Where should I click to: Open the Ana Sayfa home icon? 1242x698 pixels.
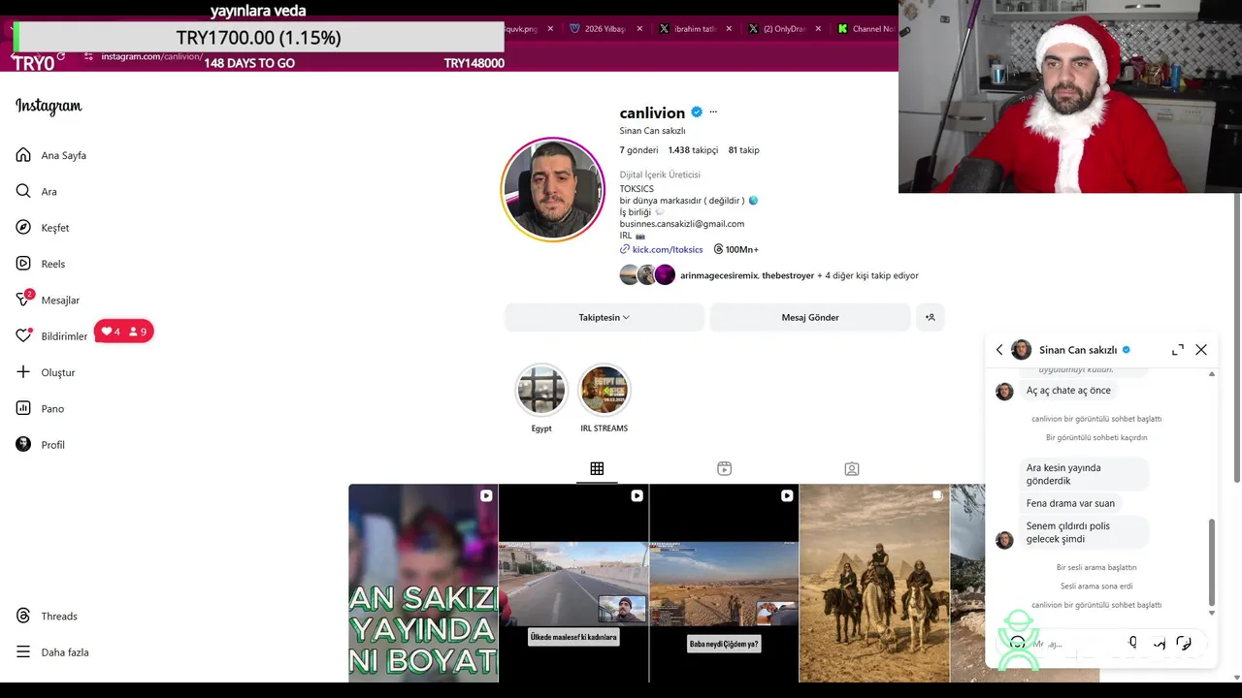point(23,155)
